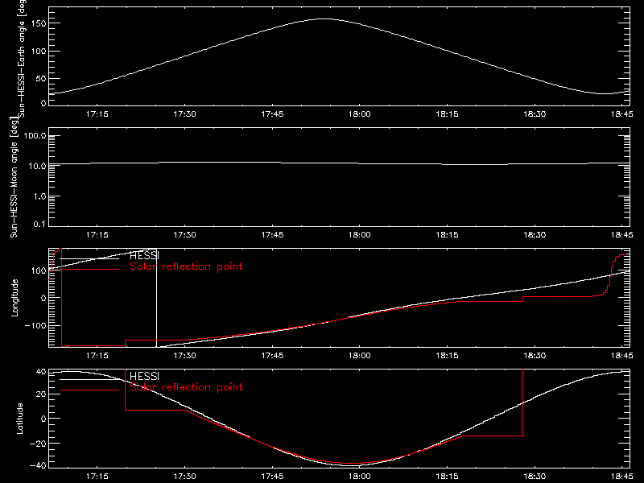Image resolution: width=644 pixels, height=483 pixels.
Task: Click the -100 tick on Longitude plot
Action: coord(35,325)
